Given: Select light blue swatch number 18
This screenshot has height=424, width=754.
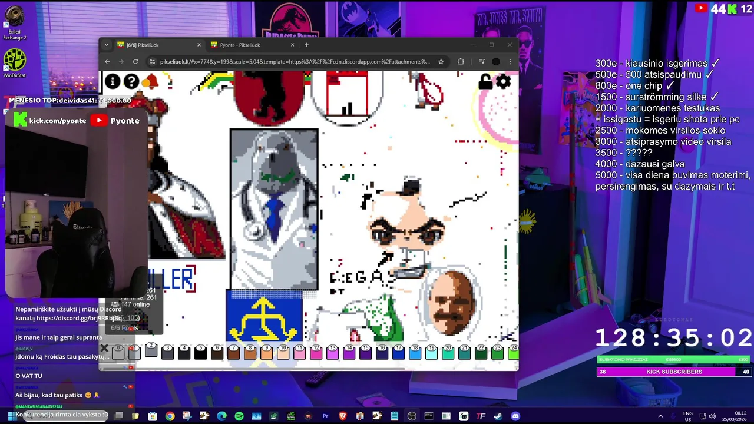Looking at the screenshot, I should click(415, 352).
